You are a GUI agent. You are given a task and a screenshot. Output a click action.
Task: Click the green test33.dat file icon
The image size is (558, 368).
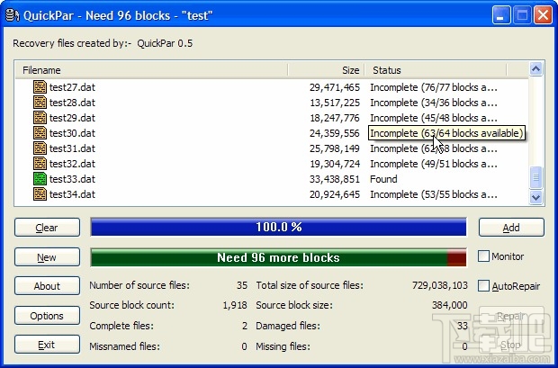coord(40,179)
